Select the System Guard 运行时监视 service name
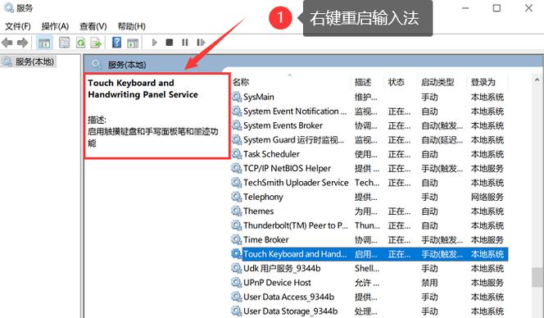This screenshot has width=544, height=318. [293, 139]
